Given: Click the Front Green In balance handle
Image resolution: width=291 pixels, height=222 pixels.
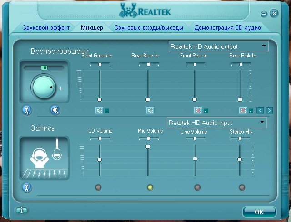Looking at the screenshot, I should click(100, 64).
